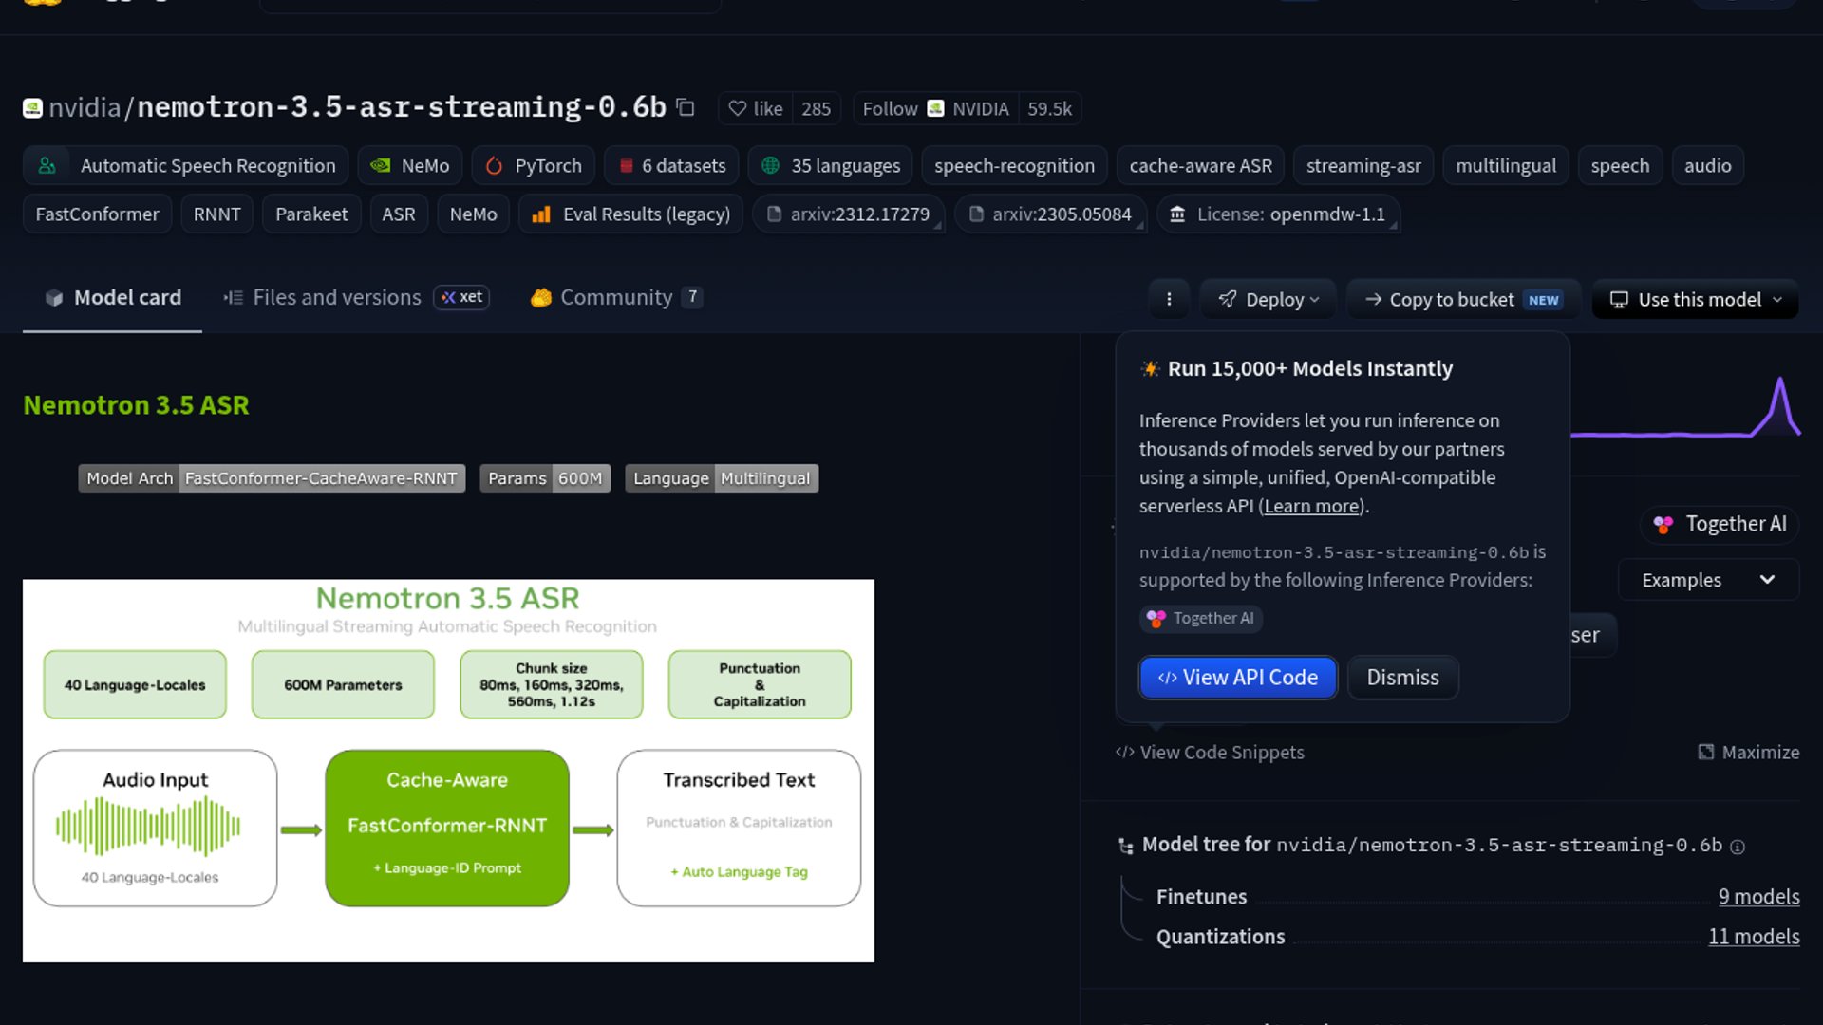The height and width of the screenshot is (1025, 1823).
Task: Open the 6 datasets tag
Action: coord(671,165)
